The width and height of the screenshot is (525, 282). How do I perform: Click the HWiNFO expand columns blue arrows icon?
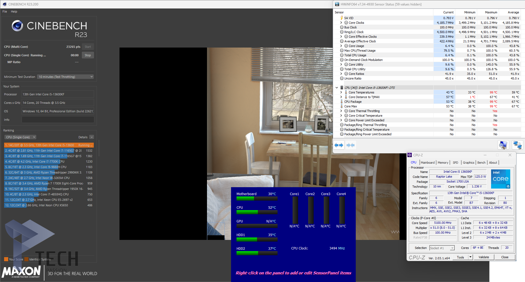click(339, 145)
